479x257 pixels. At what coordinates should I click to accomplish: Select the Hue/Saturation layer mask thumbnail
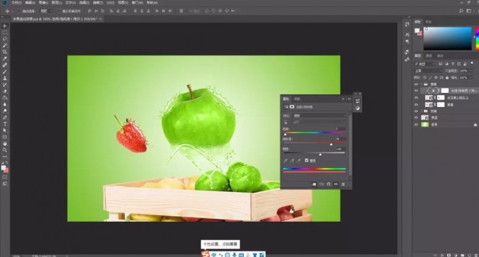pos(445,91)
